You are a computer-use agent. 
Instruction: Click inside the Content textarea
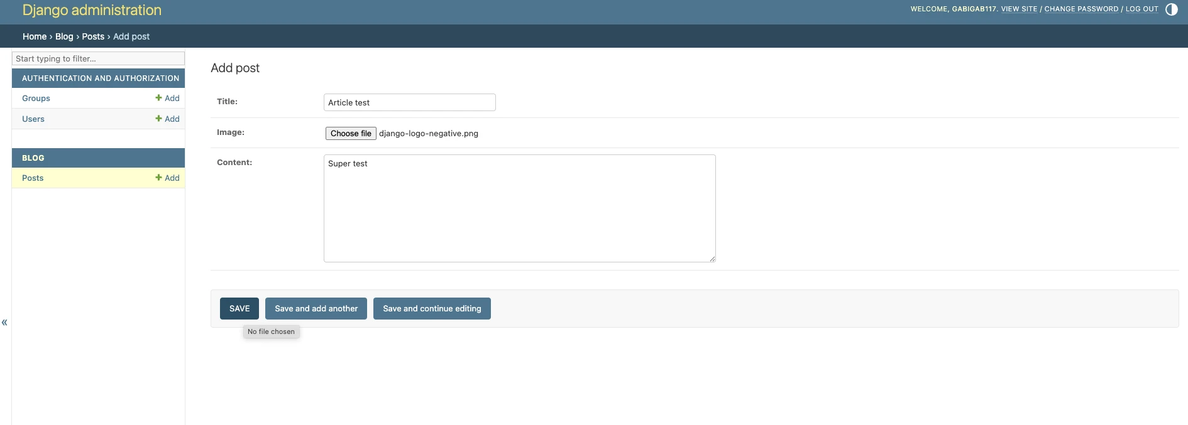point(519,208)
